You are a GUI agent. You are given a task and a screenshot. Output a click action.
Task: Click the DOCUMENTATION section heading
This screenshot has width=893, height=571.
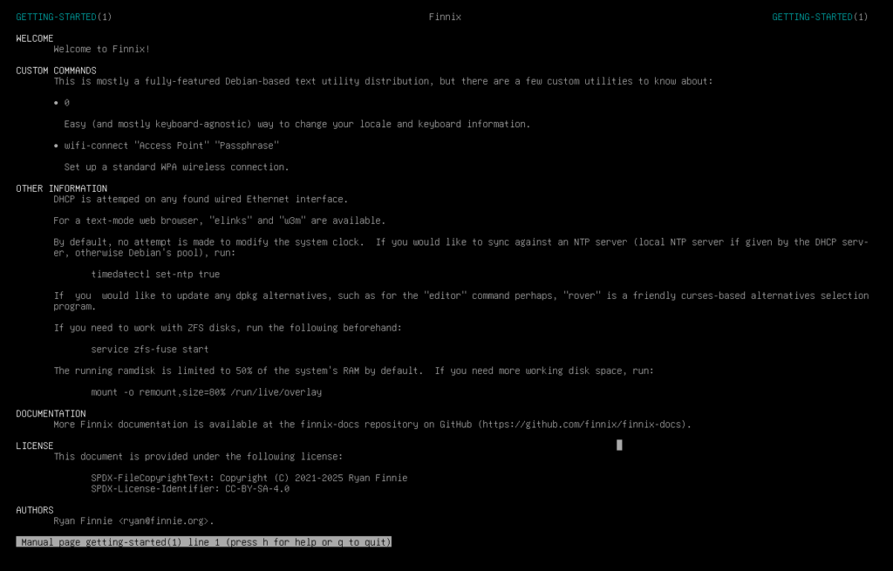pyautogui.click(x=51, y=413)
